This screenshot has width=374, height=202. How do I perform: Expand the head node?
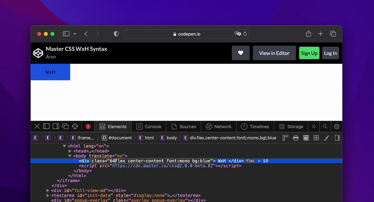pos(70,151)
